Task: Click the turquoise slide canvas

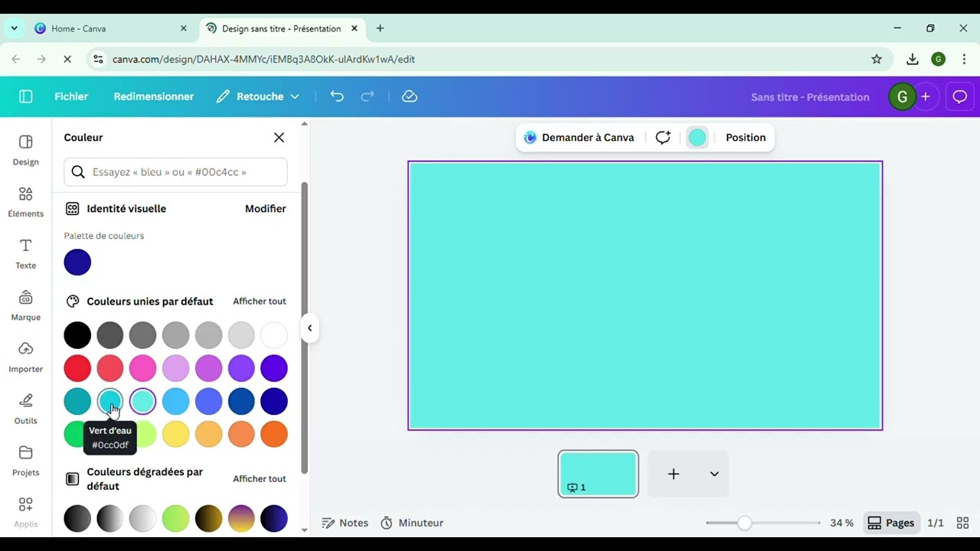Action: pos(645,295)
